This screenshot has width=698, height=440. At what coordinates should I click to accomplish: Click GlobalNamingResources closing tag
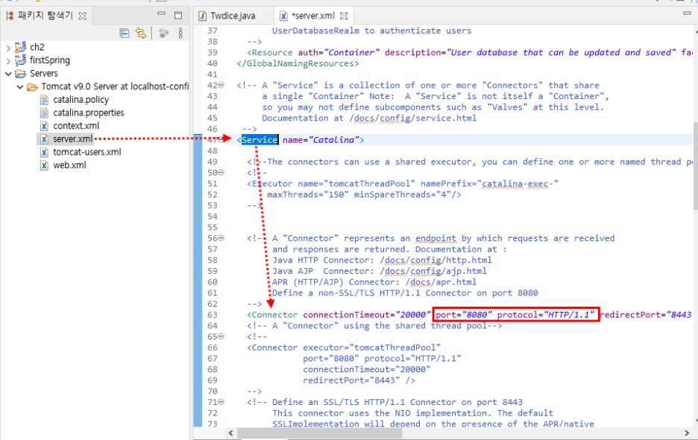[298, 63]
